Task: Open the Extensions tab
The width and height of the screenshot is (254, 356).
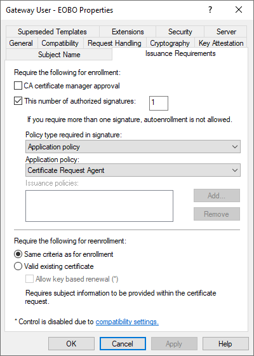Action: click(128, 32)
